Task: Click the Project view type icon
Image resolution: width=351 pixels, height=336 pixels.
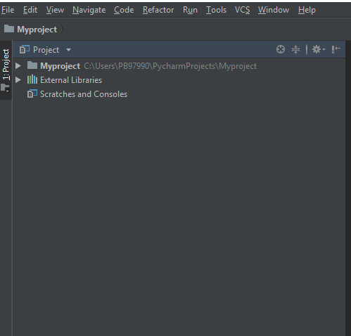Action: 25,49
